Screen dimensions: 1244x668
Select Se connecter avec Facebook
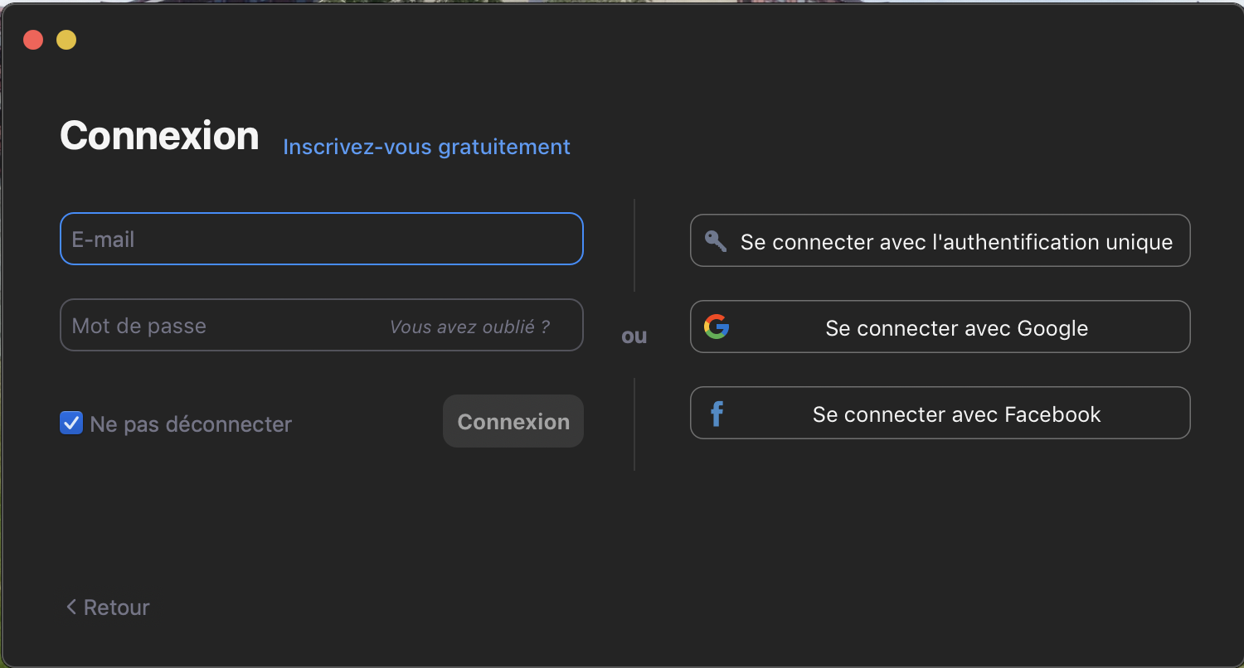pos(955,414)
